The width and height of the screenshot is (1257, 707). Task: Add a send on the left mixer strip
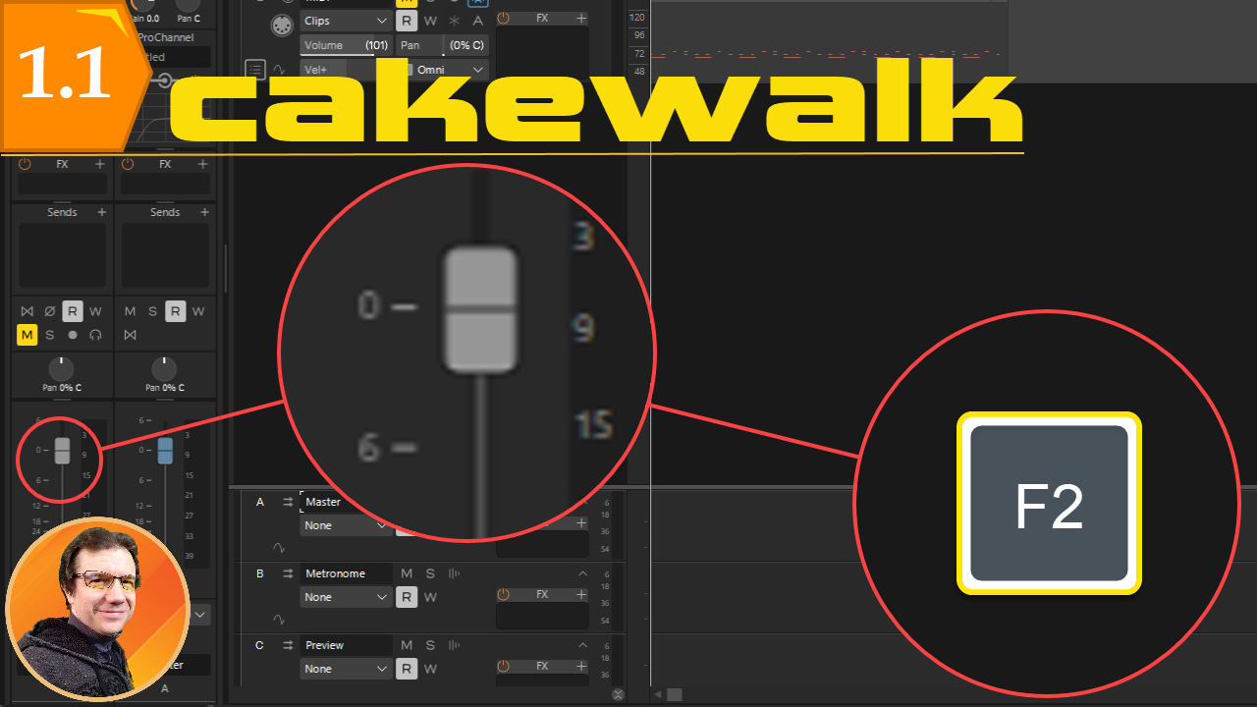pos(101,212)
